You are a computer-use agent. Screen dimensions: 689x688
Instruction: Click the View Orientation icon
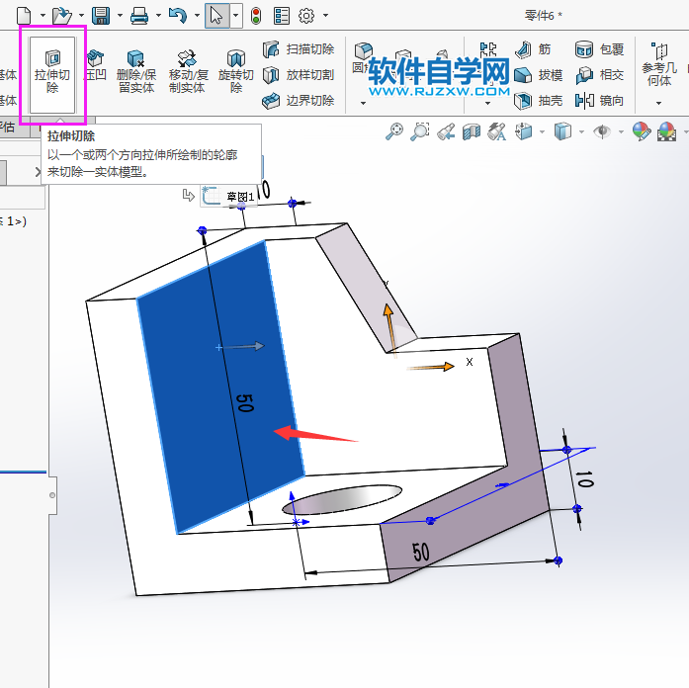(524, 131)
